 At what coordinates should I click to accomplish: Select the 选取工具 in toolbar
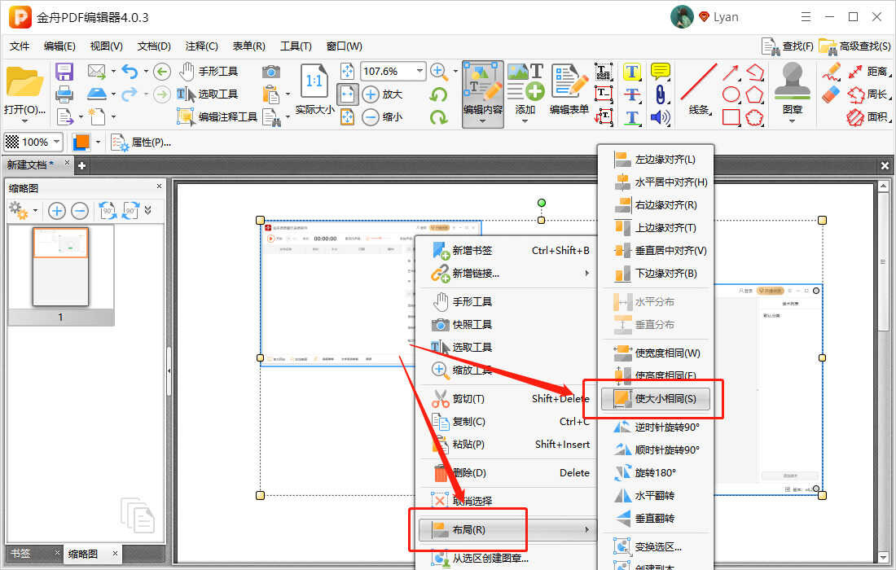point(207,94)
